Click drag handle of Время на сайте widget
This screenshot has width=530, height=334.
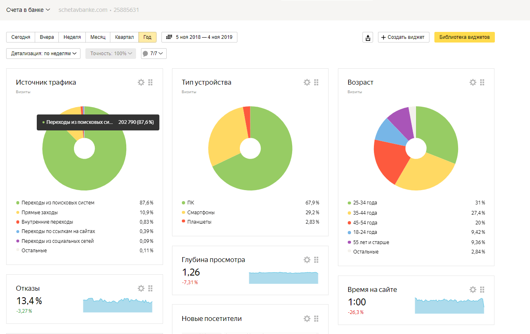482,289
